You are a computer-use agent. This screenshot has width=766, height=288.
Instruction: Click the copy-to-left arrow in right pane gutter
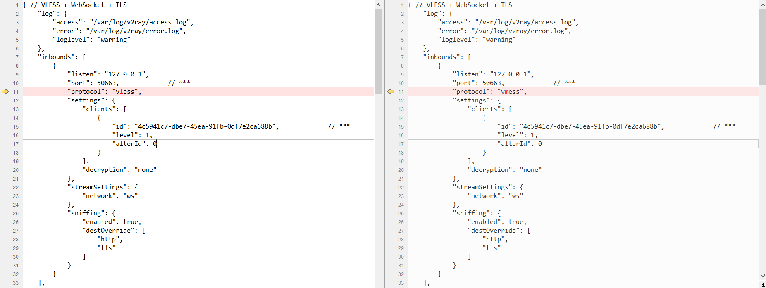[391, 92]
